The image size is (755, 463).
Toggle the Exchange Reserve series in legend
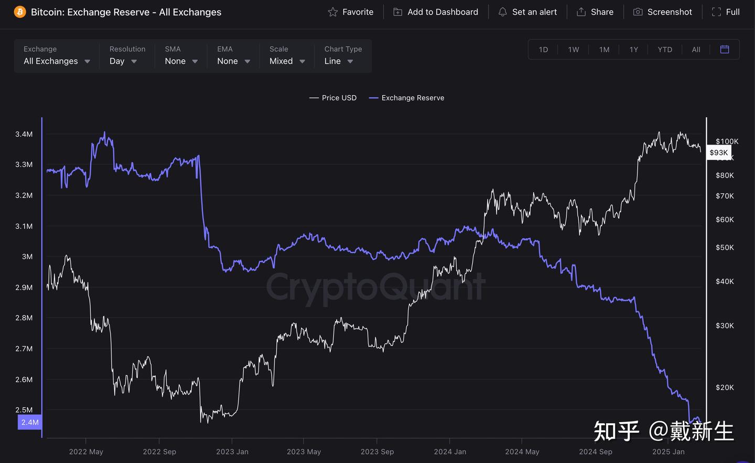coord(407,97)
